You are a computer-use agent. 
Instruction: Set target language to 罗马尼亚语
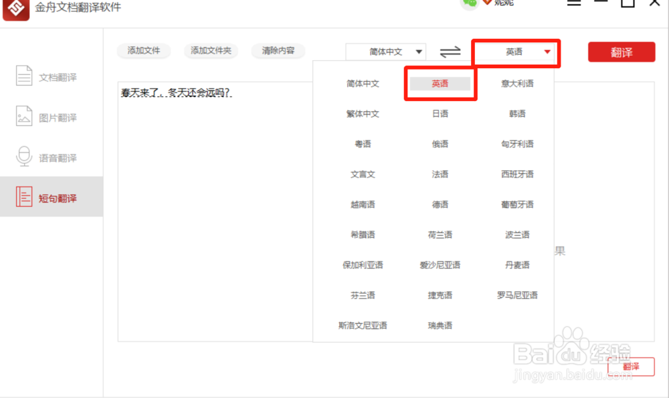(x=517, y=296)
